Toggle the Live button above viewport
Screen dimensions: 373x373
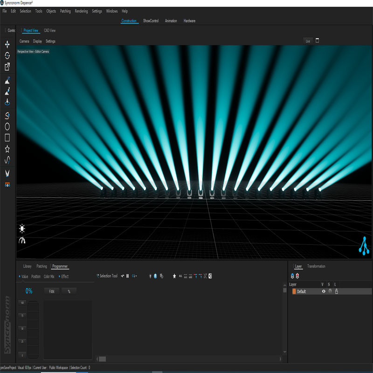click(308, 41)
